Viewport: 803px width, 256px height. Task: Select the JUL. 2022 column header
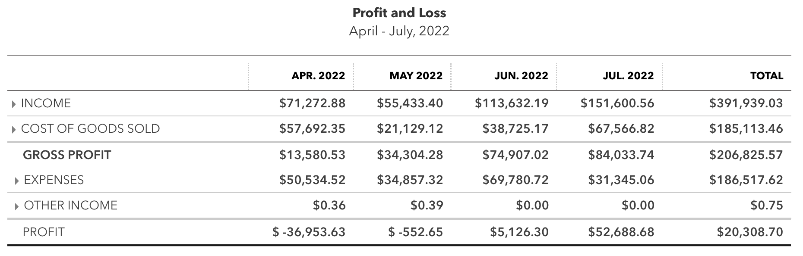point(628,76)
